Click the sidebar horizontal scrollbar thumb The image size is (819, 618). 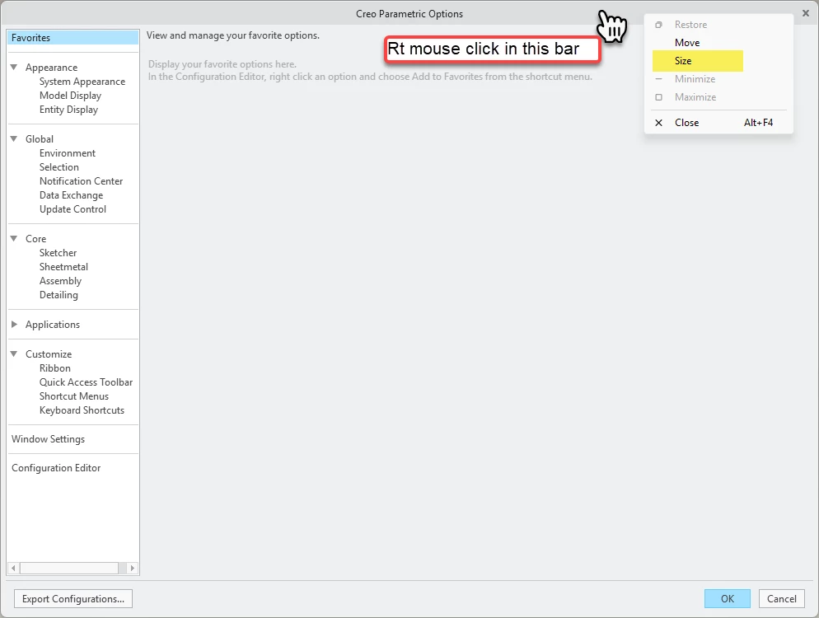[69, 568]
